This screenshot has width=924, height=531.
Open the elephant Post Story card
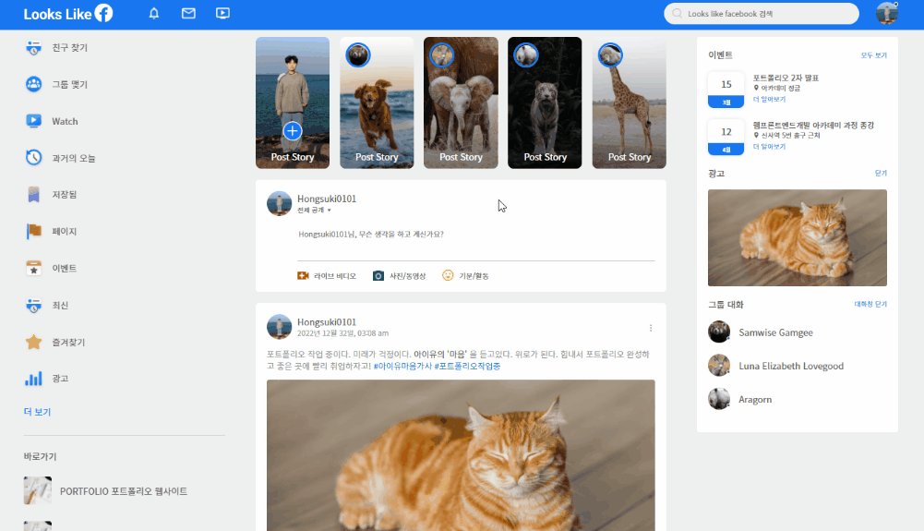(x=461, y=103)
